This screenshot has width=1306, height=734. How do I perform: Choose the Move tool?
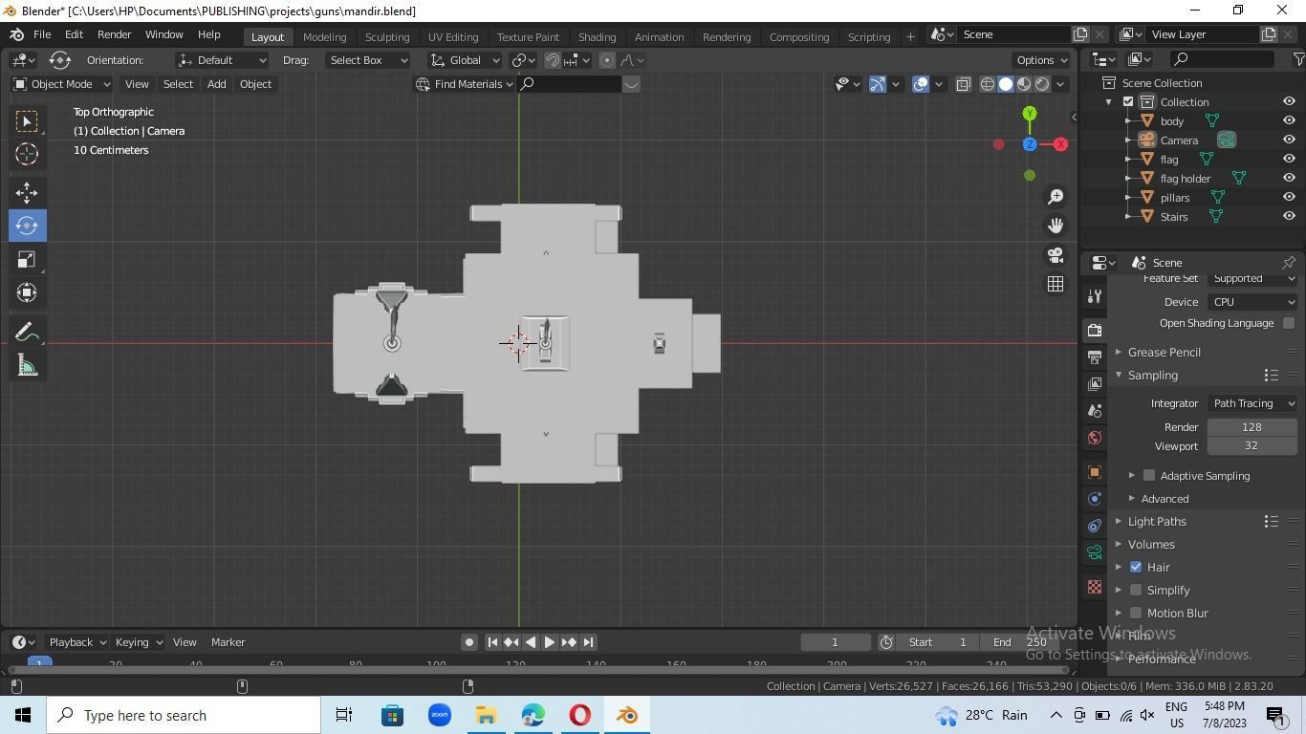pos(27,192)
